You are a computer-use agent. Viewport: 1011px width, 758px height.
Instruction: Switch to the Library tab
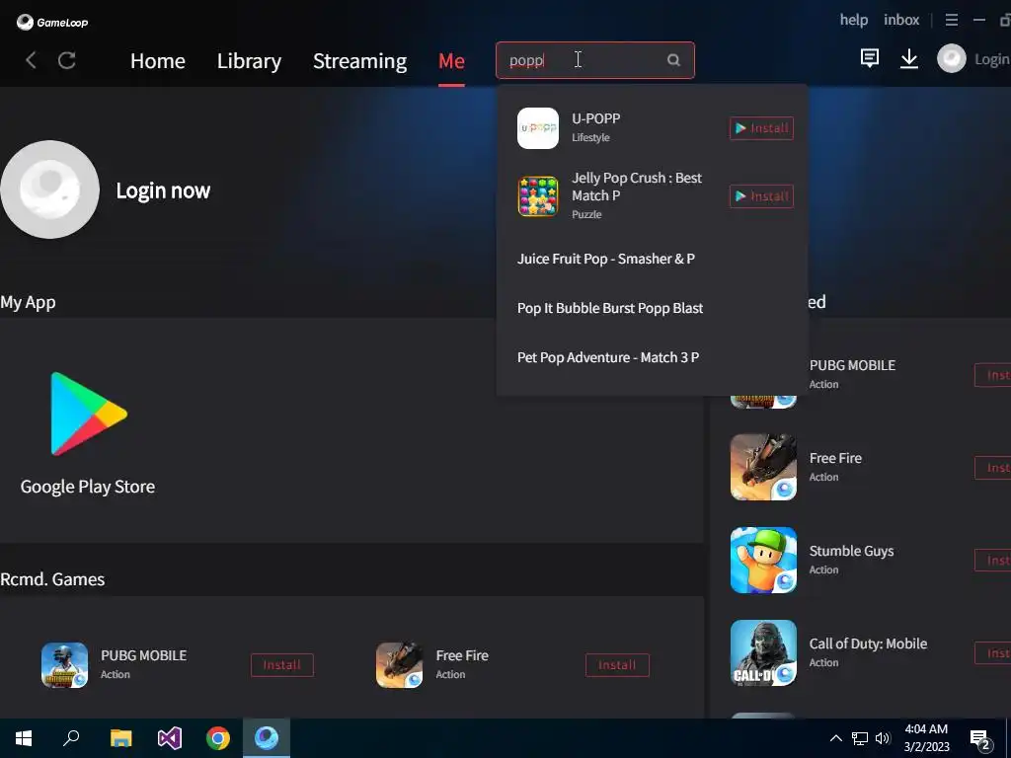[249, 60]
